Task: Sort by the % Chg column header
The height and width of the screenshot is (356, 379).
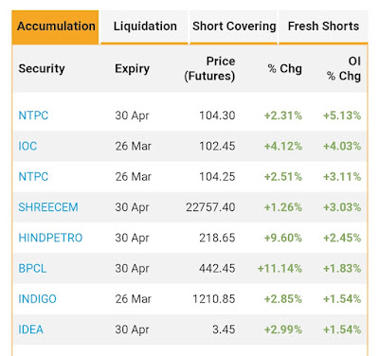Action: (x=285, y=68)
